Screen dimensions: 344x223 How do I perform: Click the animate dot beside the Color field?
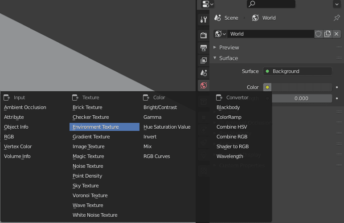coord(337,87)
